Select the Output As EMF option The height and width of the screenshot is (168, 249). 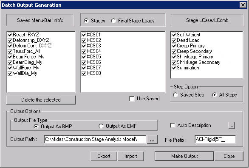pyautogui.click(x=101, y=126)
